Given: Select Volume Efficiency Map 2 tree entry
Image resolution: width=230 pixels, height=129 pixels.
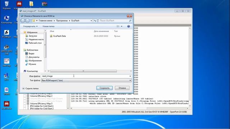Looking at the screenshot, I should (41, 96).
